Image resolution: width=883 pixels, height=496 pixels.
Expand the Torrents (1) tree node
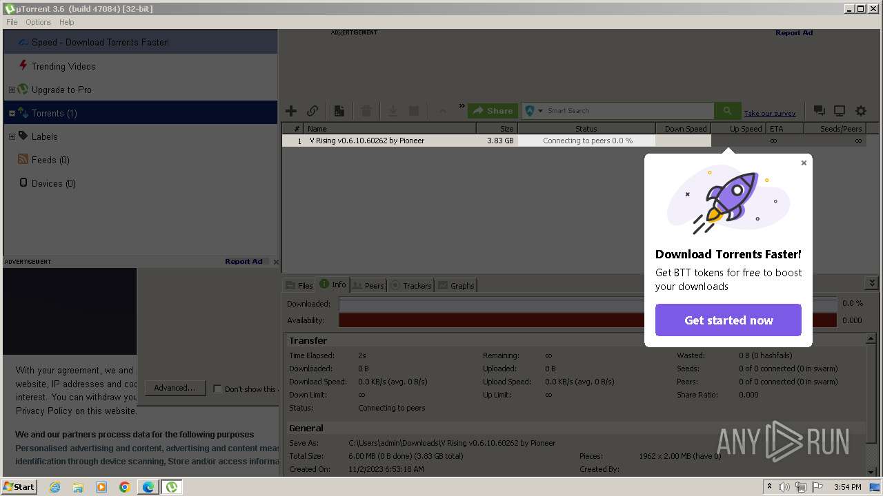pos(12,114)
